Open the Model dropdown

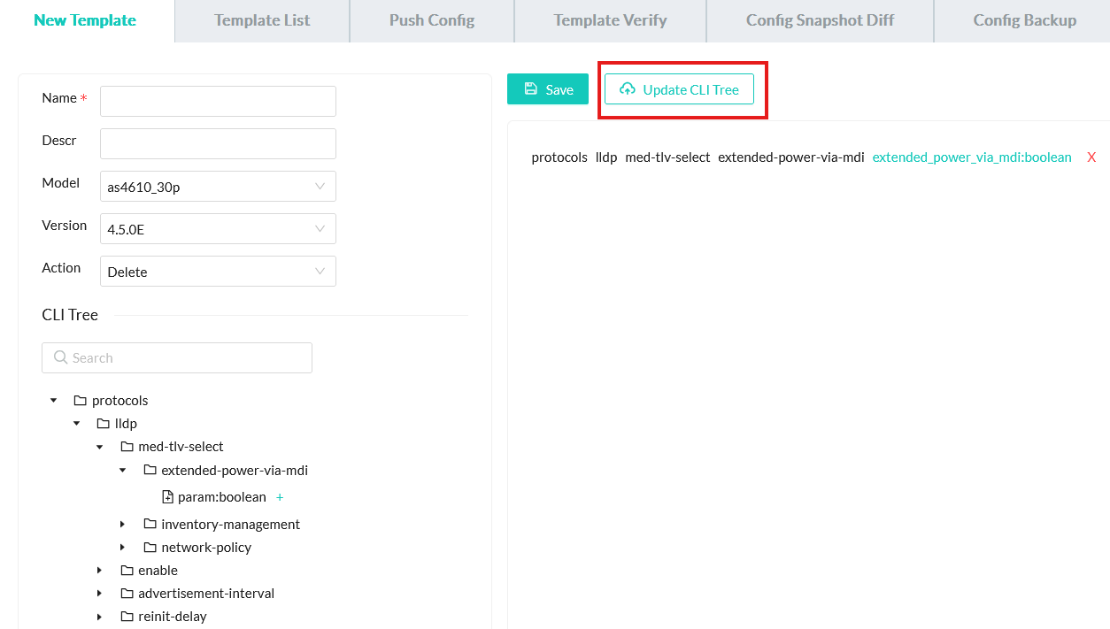click(218, 187)
